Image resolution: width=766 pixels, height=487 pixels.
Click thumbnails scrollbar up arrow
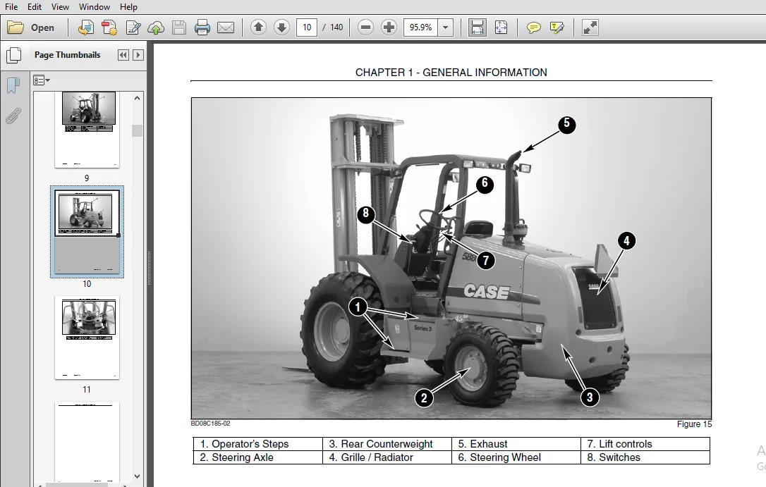[x=138, y=98]
